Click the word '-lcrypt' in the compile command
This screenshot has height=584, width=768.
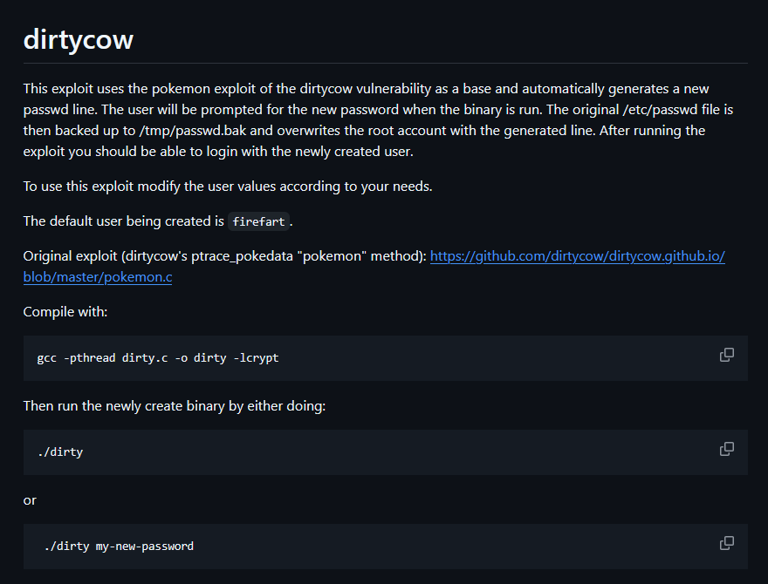click(257, 358)
